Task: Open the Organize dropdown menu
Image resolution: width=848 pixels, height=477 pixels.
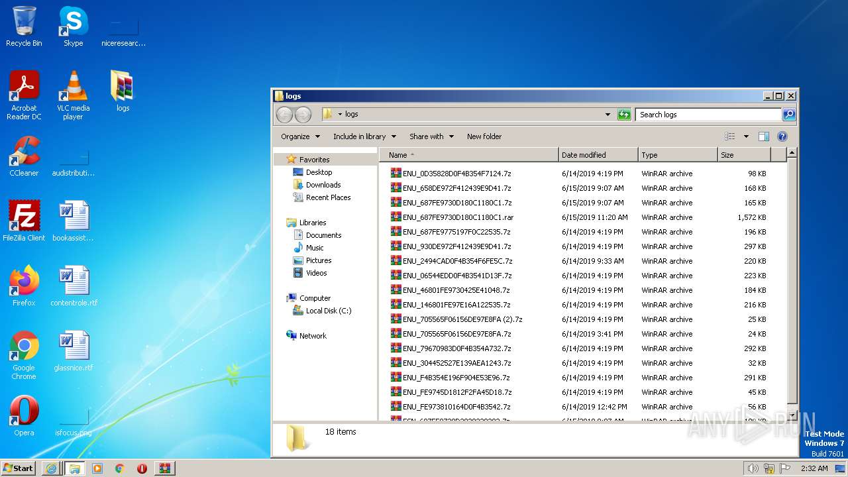Action: tap(300, 136)
